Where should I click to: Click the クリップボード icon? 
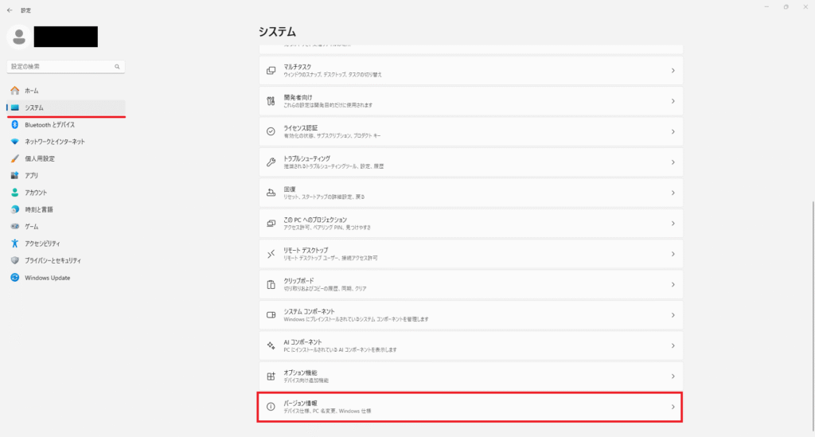click(x=271, y=284)
